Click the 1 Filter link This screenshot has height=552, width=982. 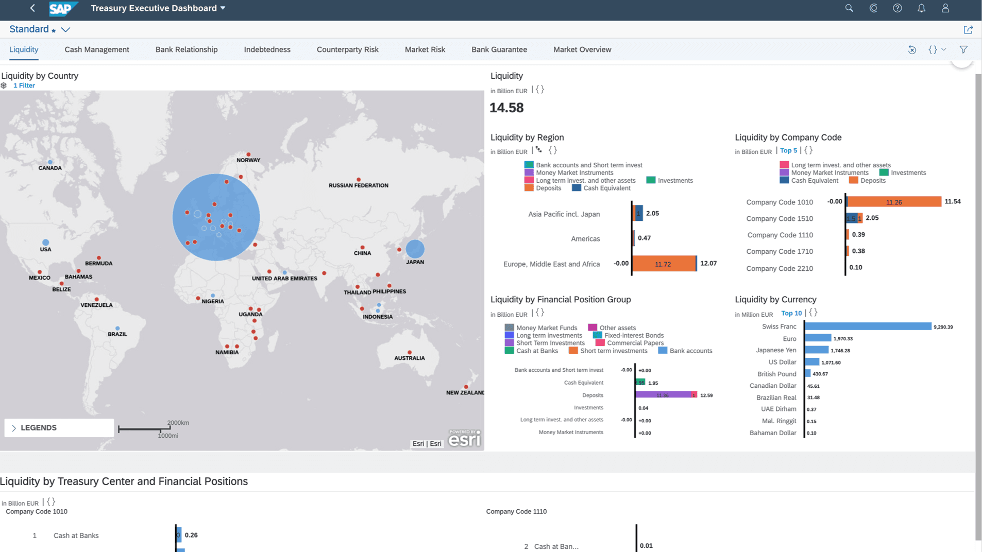coord(24,85)
